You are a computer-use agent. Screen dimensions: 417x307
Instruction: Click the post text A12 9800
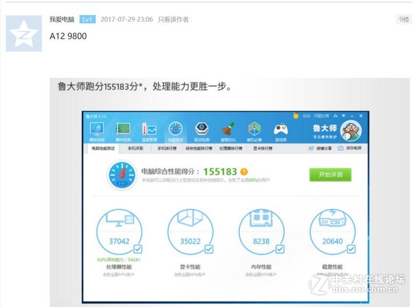coord(68,36)
